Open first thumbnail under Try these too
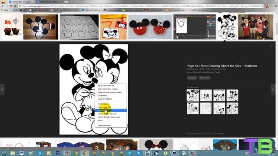This screenshot has width=278, height=156. pyautogui.click(x=193, y=95)
